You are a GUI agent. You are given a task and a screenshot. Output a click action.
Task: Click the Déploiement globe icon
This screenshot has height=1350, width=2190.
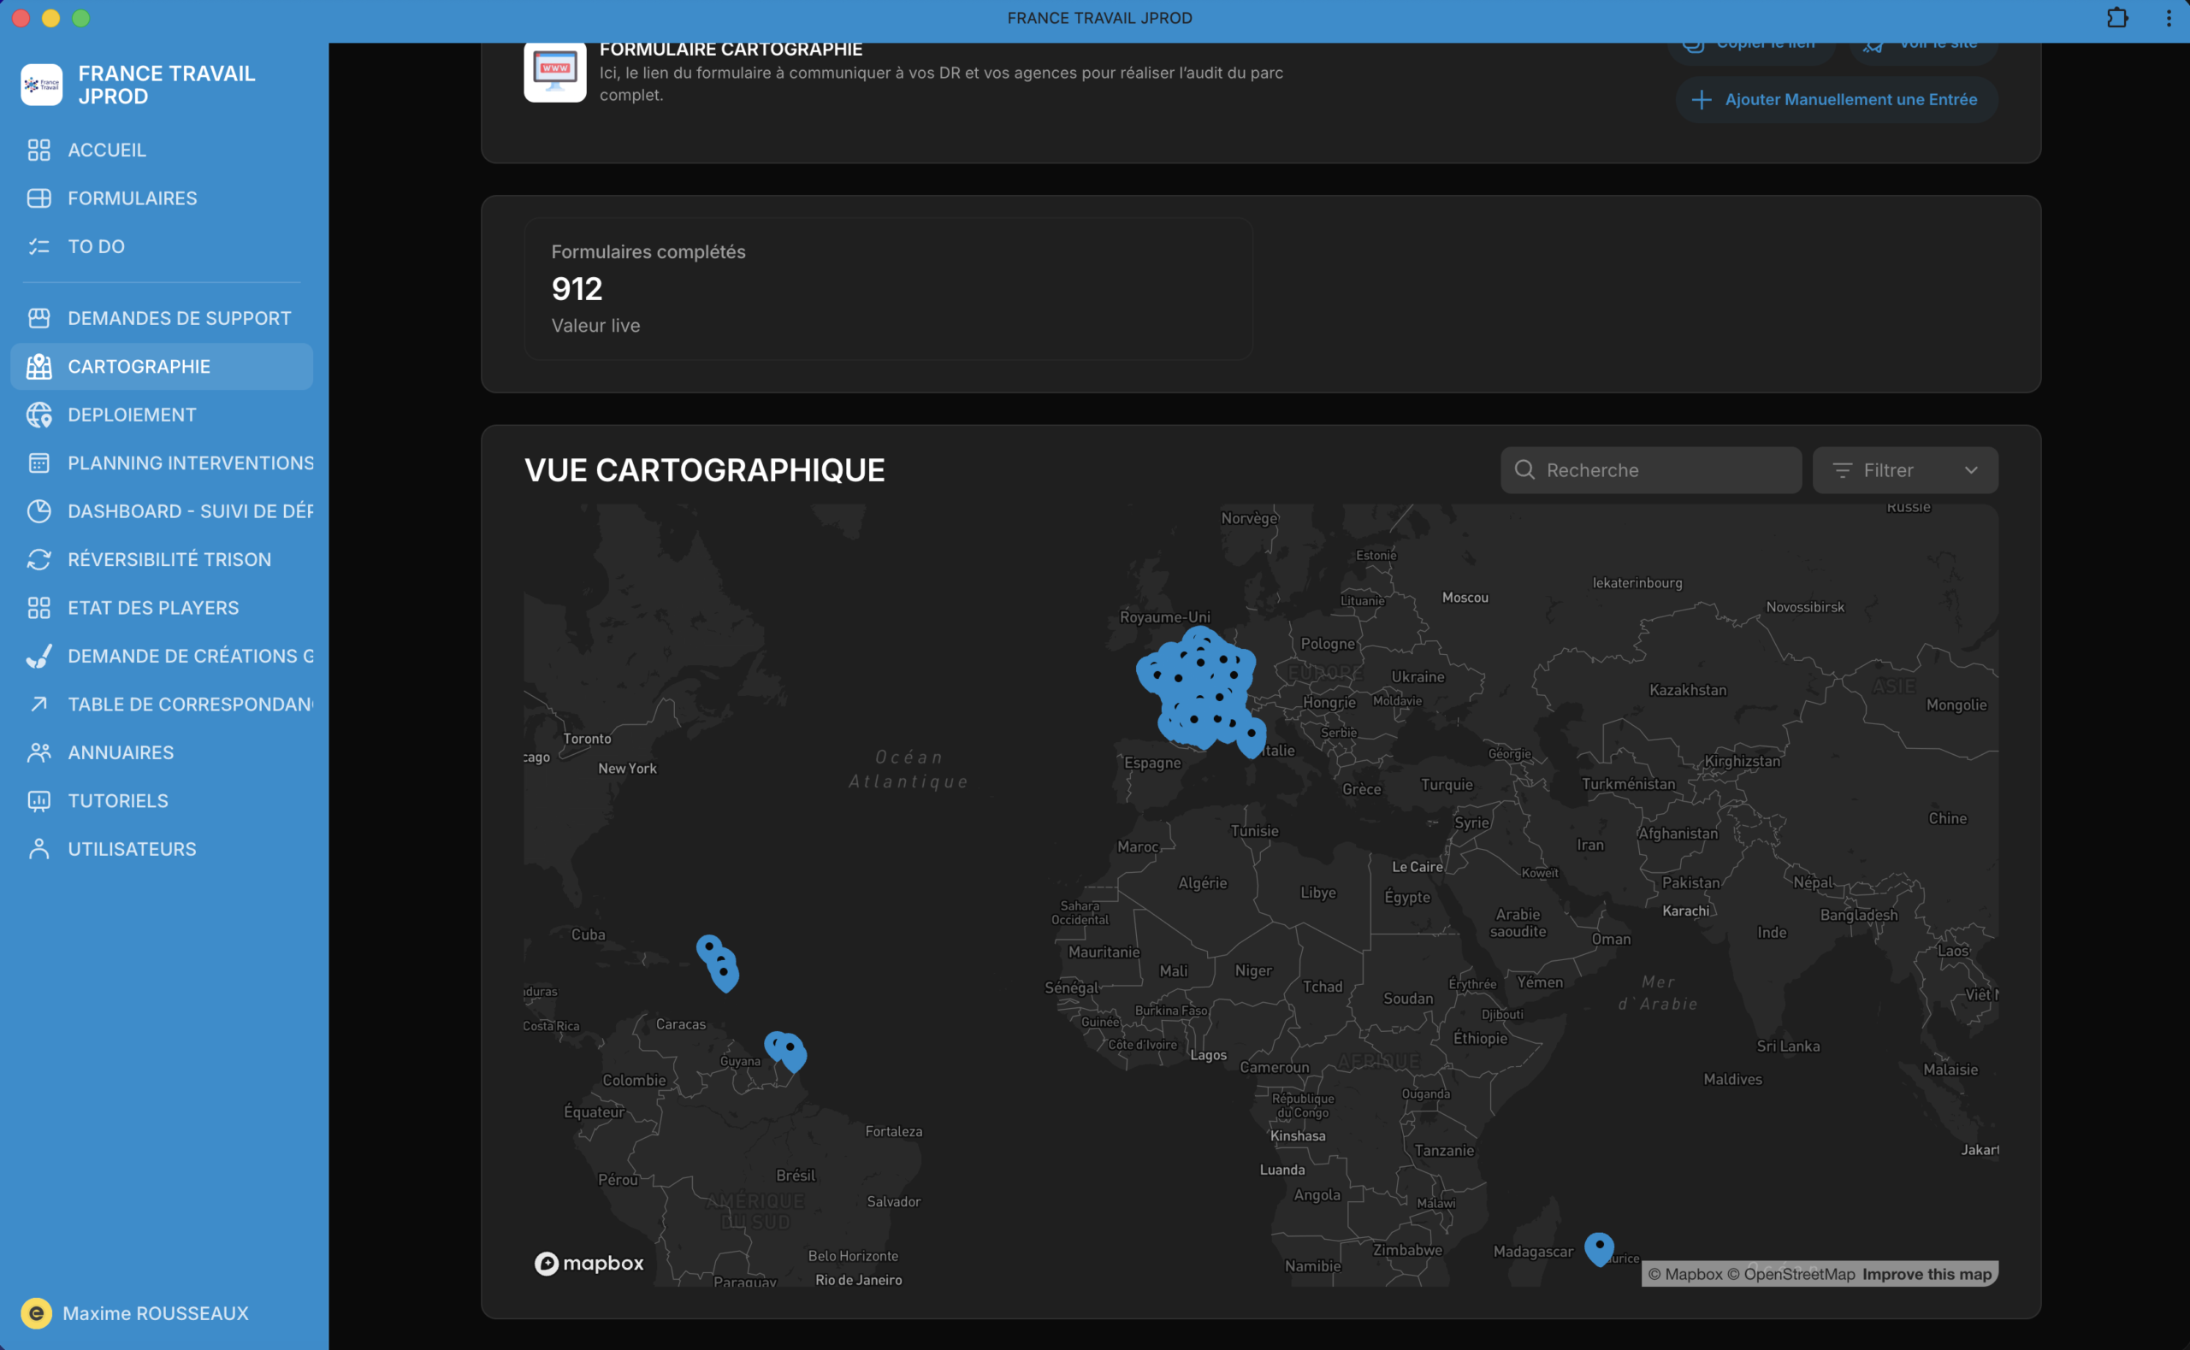[x=38, y=416]
